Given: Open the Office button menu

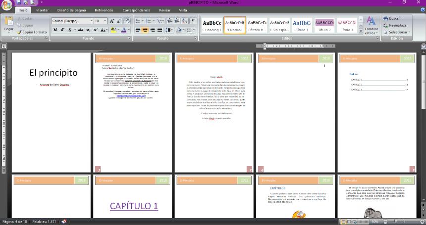Looking at the screenshot, I should click(x=7, y=4).
